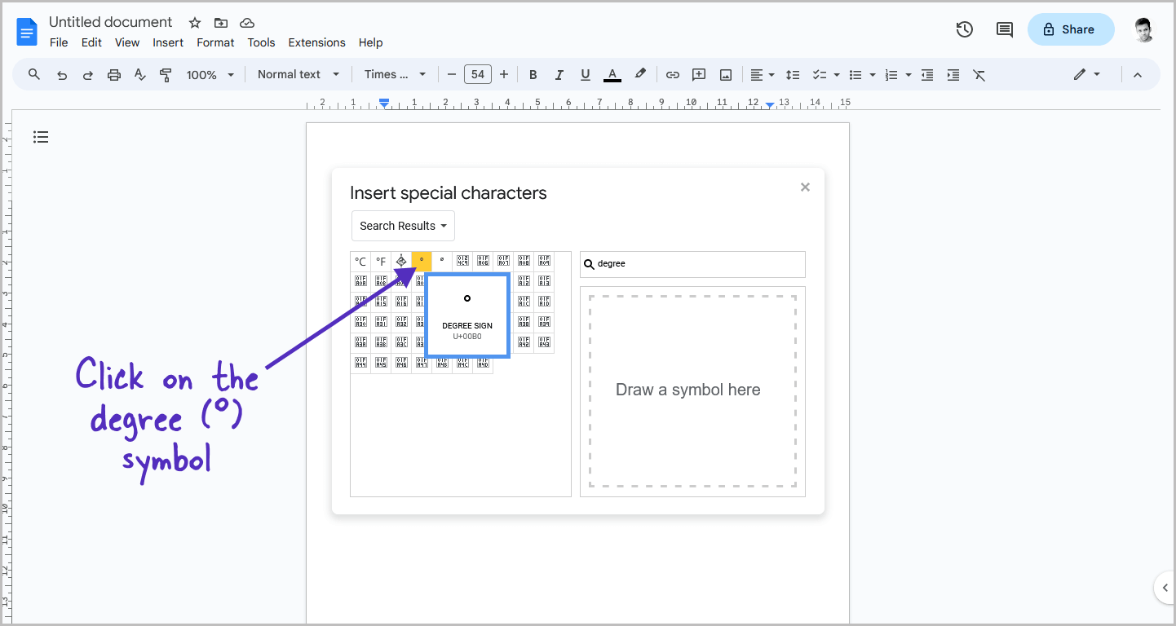Open the Search Results category dropdown

coord(403,226)
